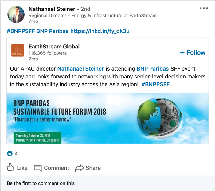Click the #BNPPSFF hashtag in the shared post body
Image resolution: width=215 pixels, height=191 pixels.
click(155, 84)
